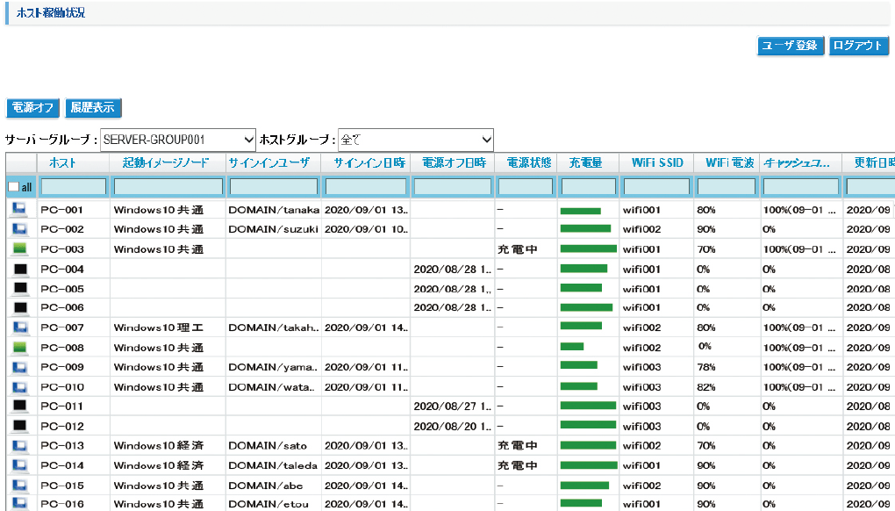The width and height of the screenshot is (895, 511).
Task: Sort by 起動イメージノード column header
Action: click(x=166, y=162)
